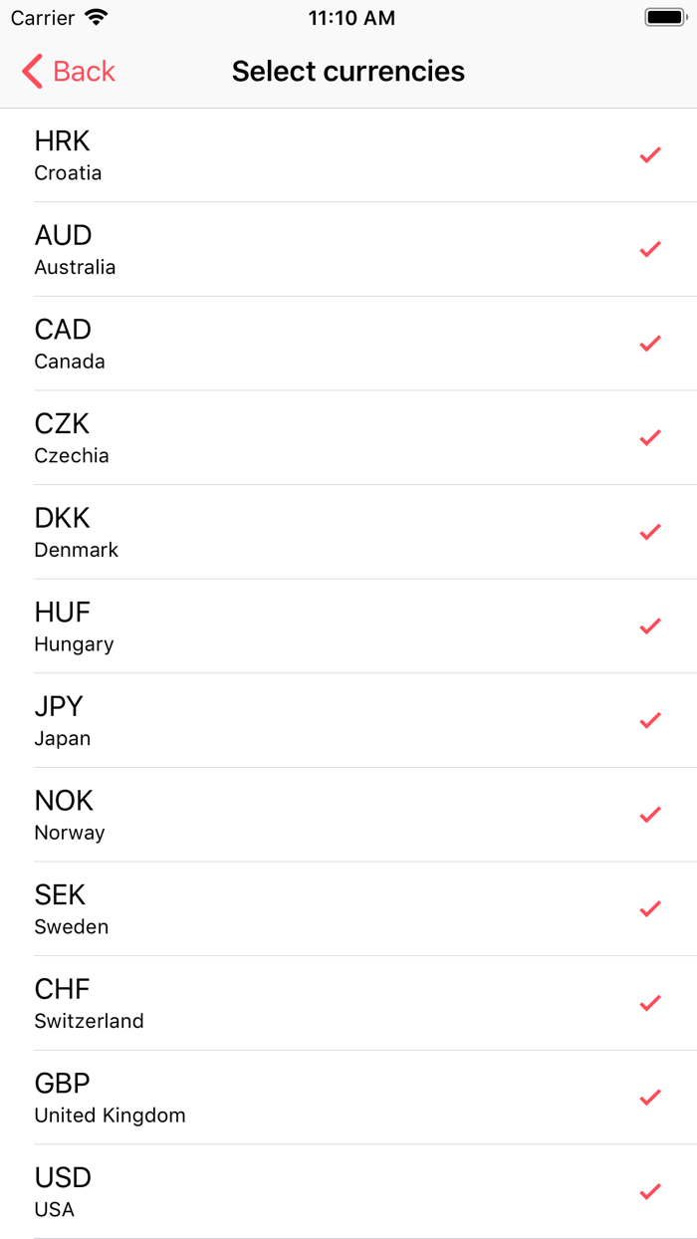Viewport: 697px width, 1239px height.
Task: Toggle selection of SEK Sweden
Action: tap(348, 908)
